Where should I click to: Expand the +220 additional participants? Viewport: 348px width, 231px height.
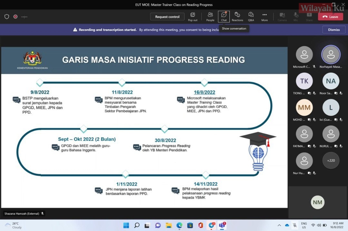pyautogui.click(x=331, y=160)
